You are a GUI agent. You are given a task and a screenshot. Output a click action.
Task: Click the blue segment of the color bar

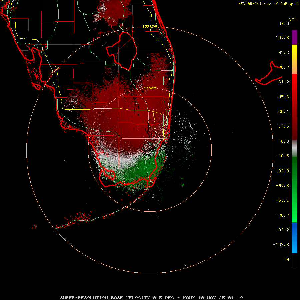(294, 238)
